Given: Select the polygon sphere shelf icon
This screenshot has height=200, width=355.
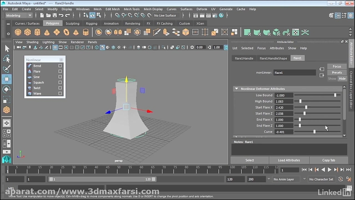Looking at the screenshot, I should pos(18,32).
